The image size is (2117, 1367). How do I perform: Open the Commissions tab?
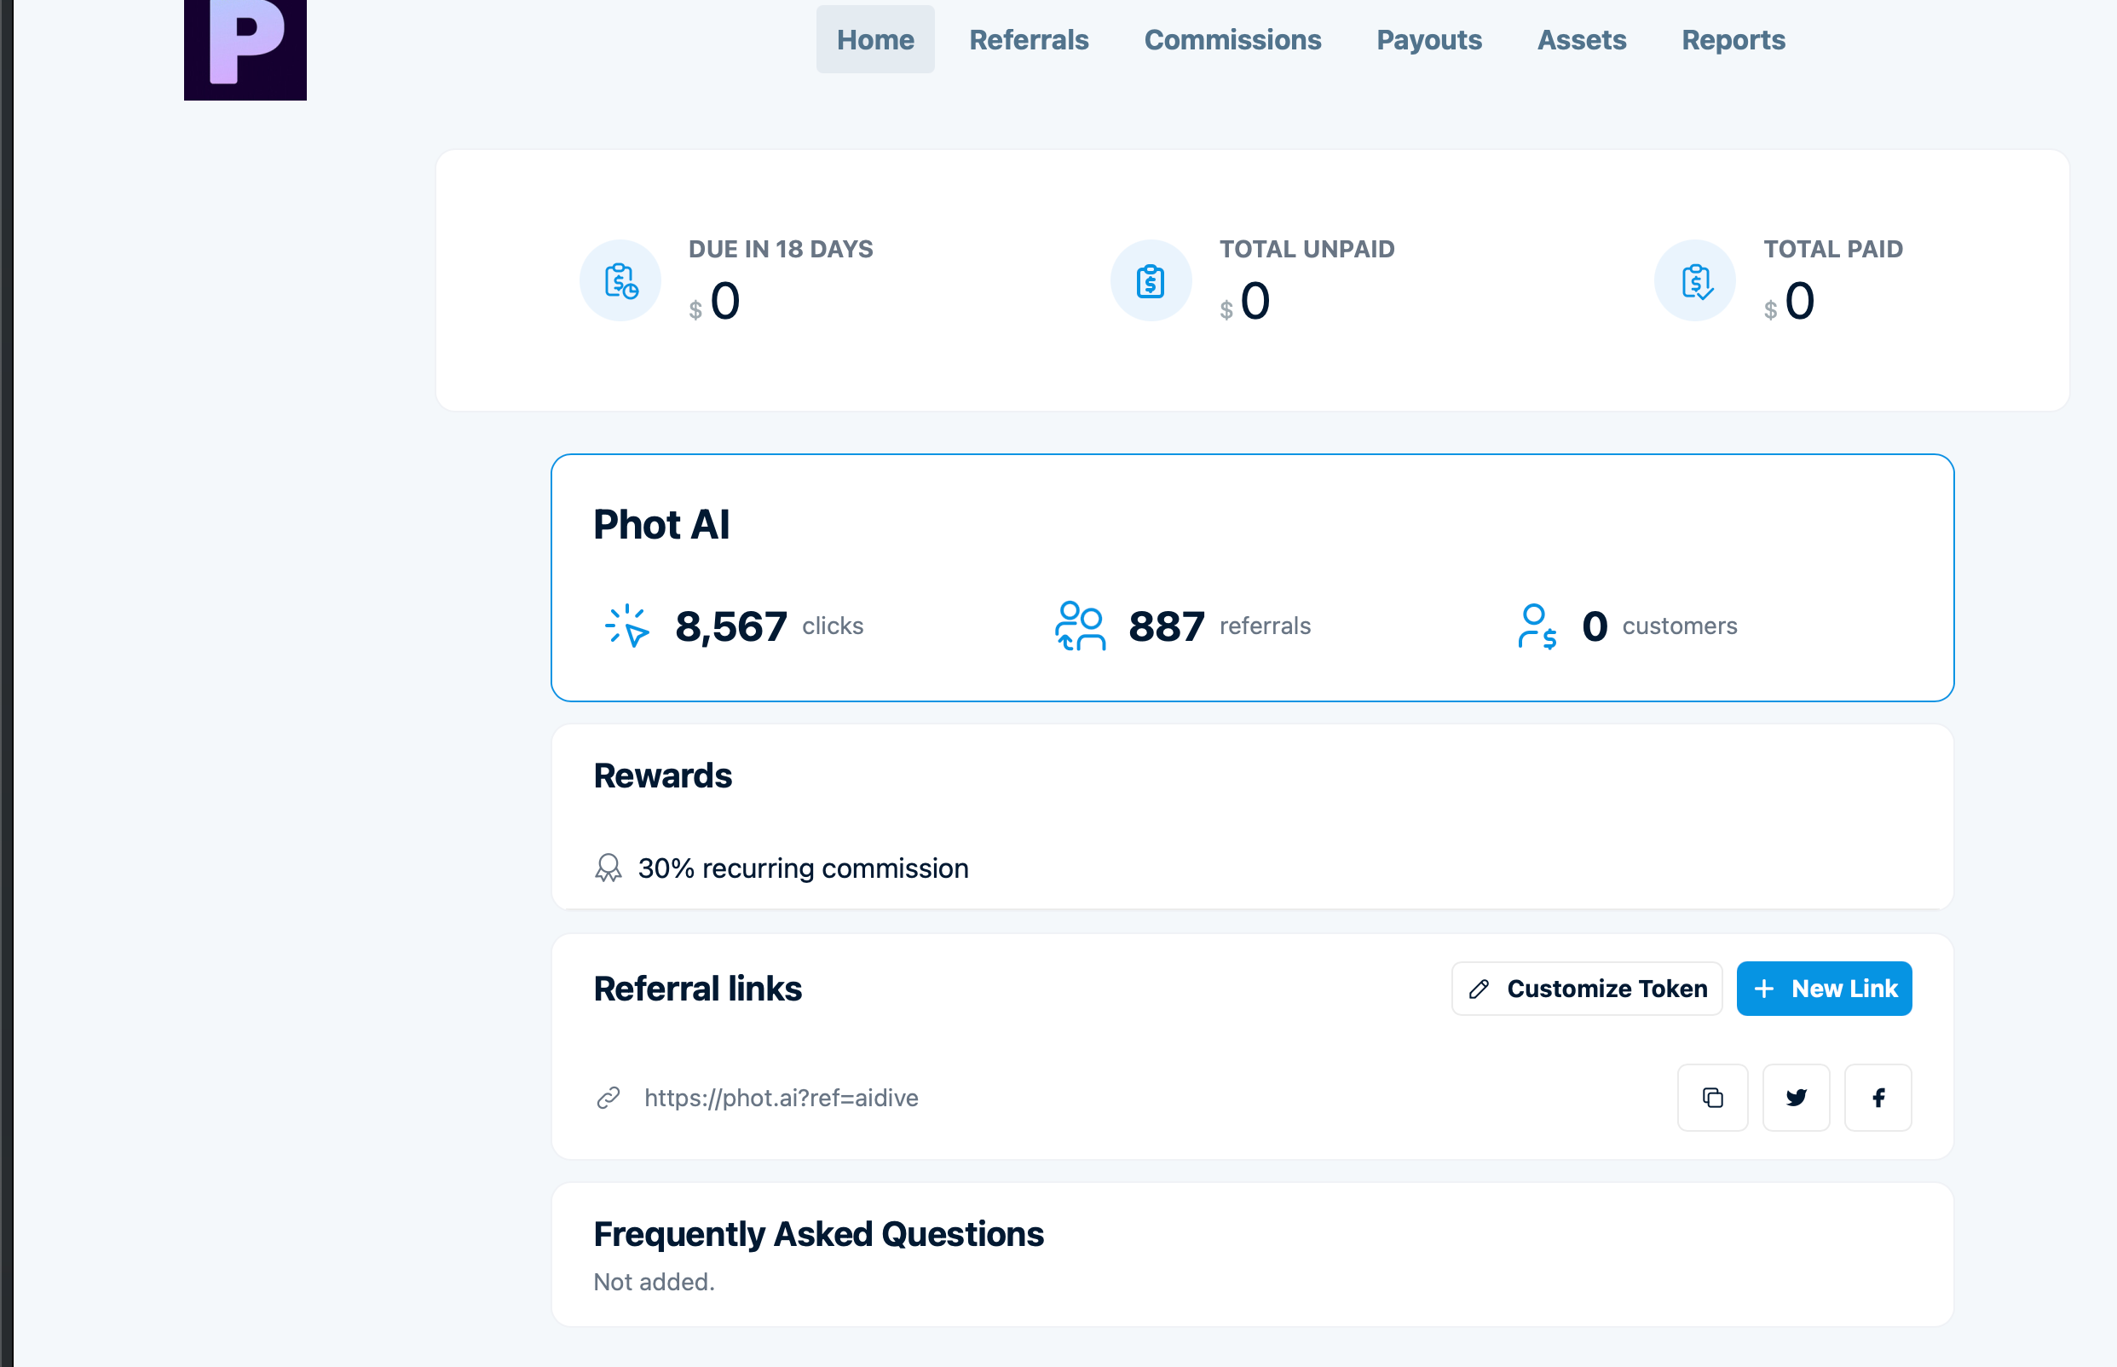point(1232,39)
